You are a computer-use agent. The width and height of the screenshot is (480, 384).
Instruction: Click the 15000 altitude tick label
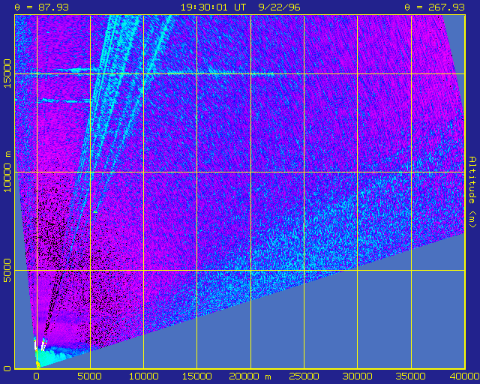7,73
